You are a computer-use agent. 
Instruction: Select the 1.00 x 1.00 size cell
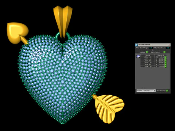pos(147,57)
